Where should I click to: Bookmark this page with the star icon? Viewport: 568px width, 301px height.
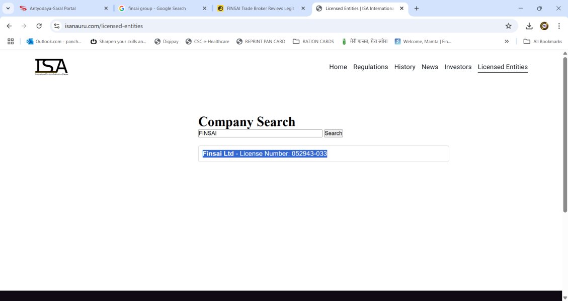[x=509, y=26]
